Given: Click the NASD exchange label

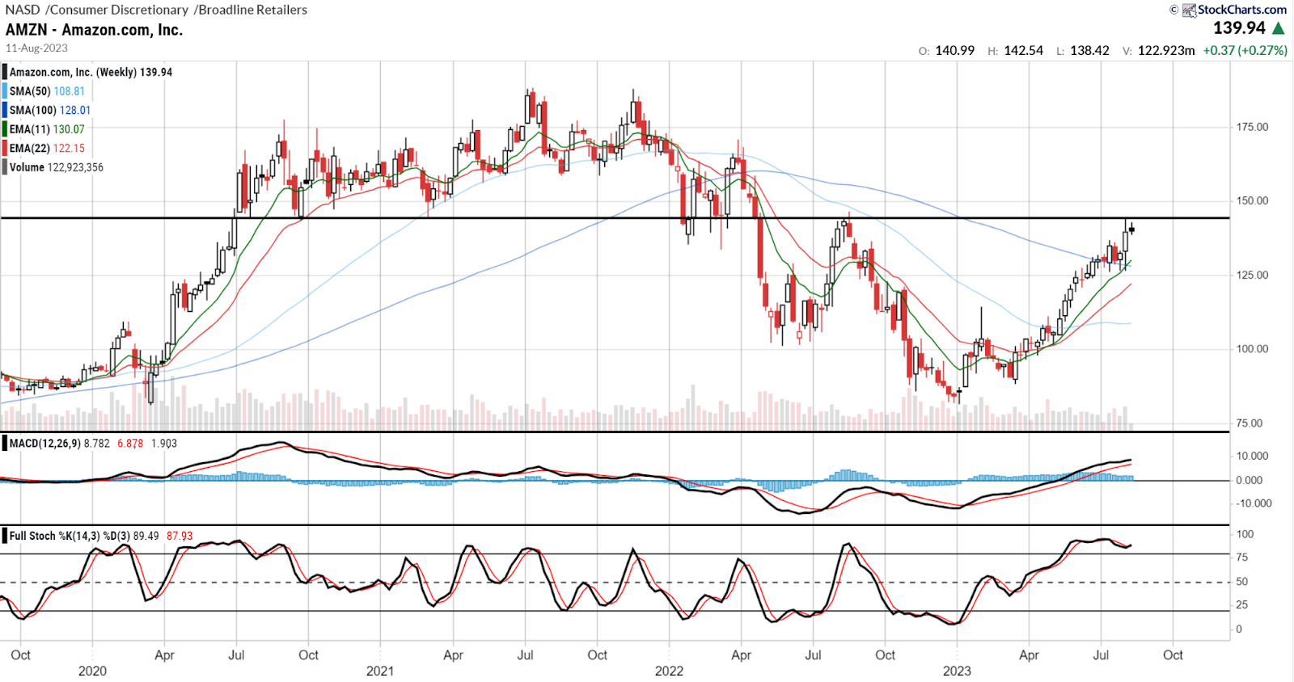Looking at the screenshot, I should [x=23, y=10].
